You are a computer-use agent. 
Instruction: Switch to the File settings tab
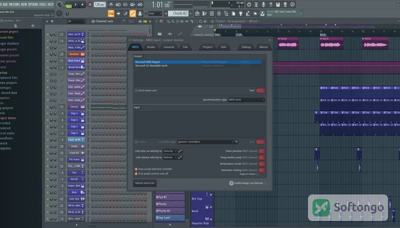pos(185,47)
